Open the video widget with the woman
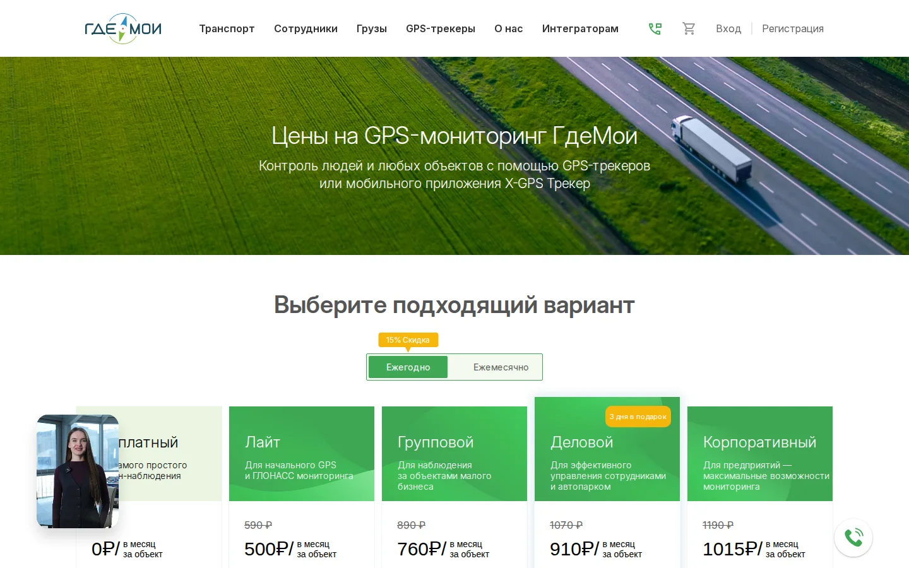The height and width of the screenshot is (568, 909). (x=78, y=471)
